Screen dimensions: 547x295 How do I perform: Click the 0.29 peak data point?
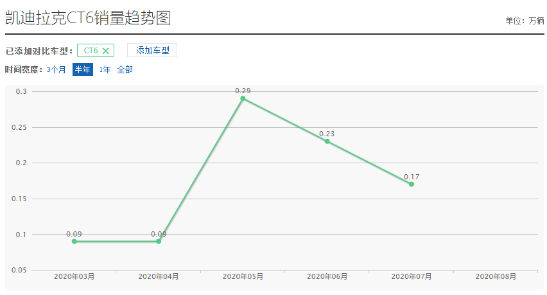(243, 98)
